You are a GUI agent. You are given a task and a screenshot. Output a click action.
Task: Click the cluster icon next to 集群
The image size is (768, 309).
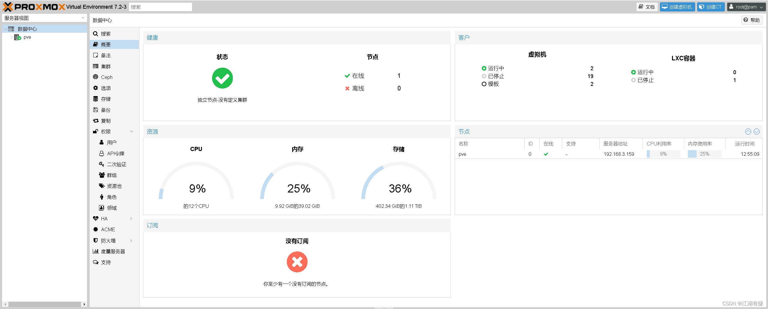coord(95,66)
